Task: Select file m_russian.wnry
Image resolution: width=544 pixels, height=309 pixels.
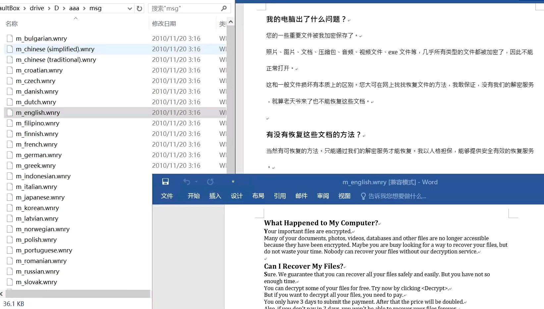Action: pyautogui.click(x=37, y=271)
